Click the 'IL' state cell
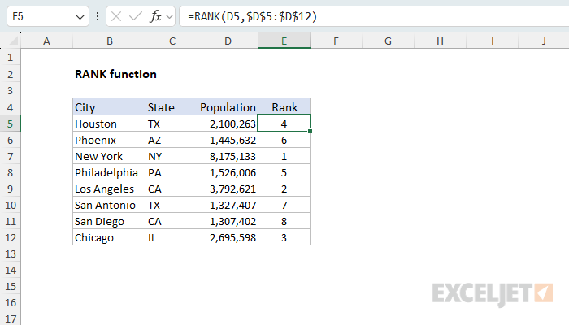Viewport: 569px width, 325px height. pyautogui.click(x=172, y=237)
